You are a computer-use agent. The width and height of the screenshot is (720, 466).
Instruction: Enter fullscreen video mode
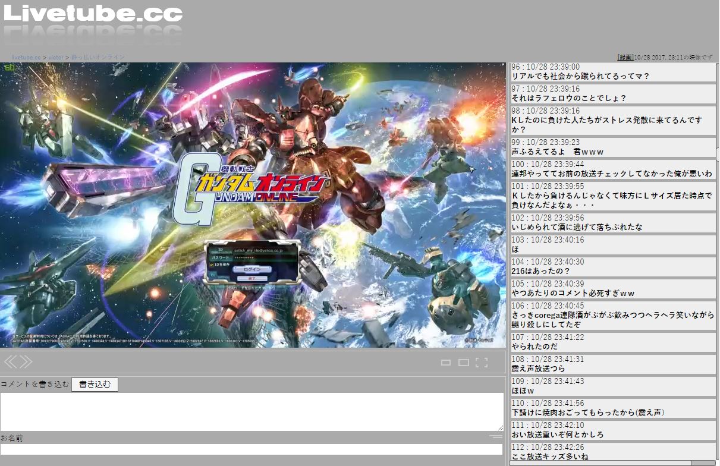(482, 363)
